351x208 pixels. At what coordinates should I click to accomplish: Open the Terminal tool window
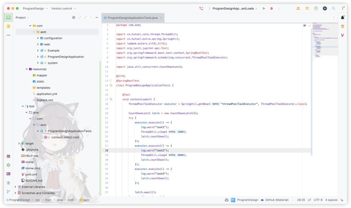point(8,174)
